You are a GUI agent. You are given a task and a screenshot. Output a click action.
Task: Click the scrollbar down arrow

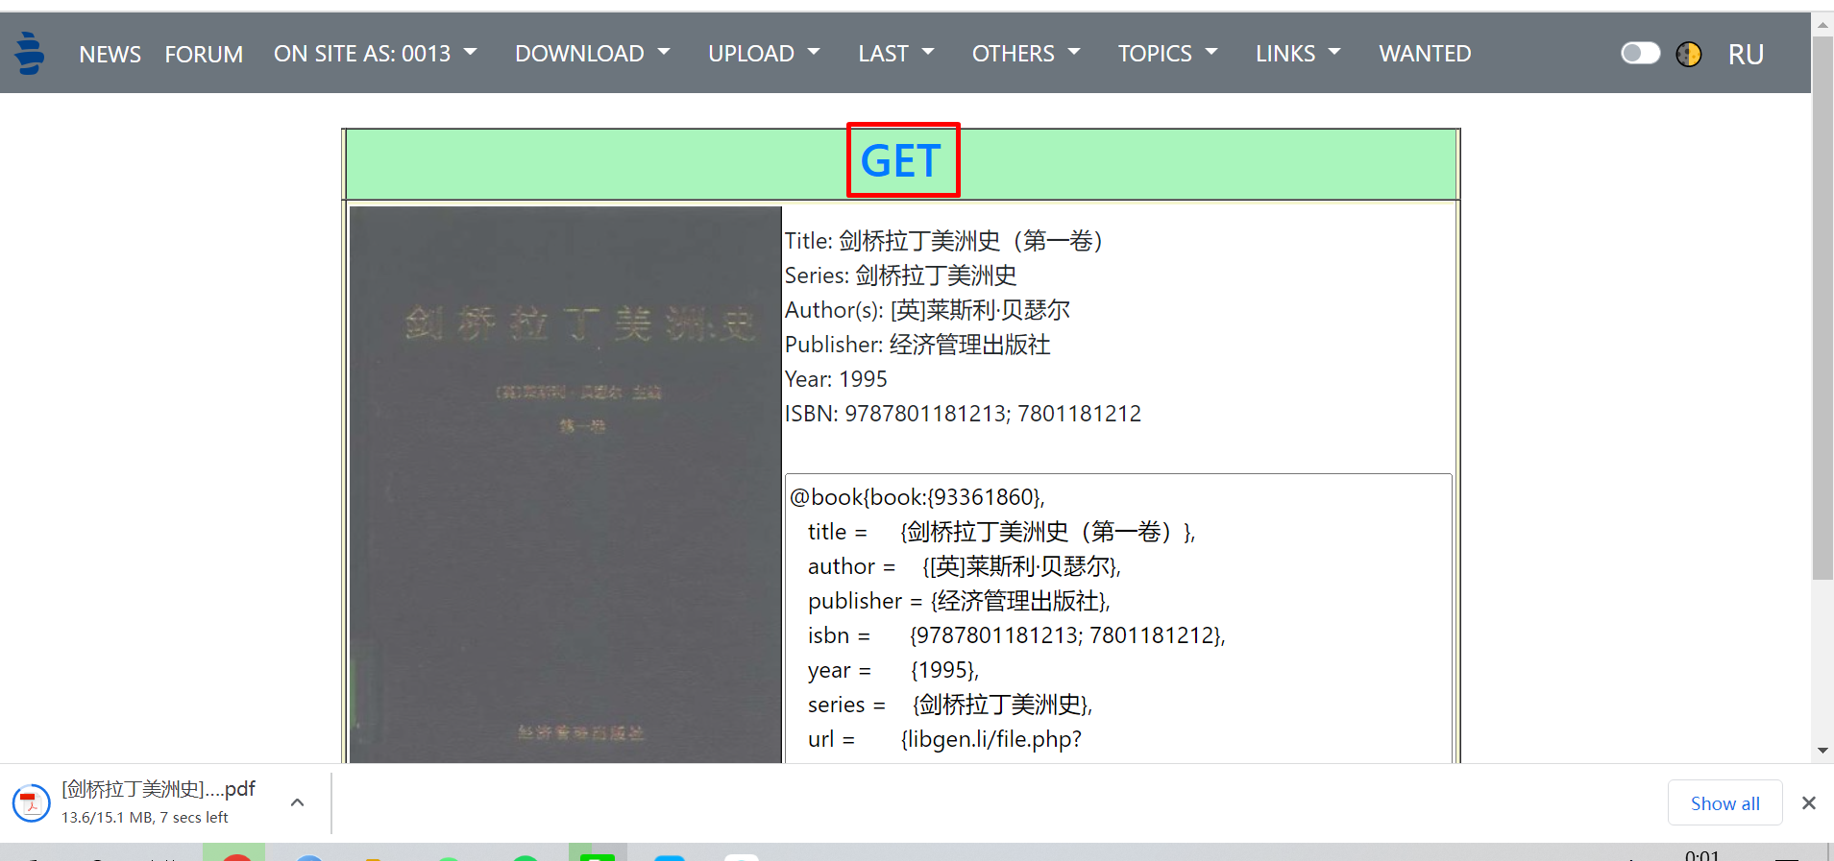pyautogui.click(x=1822, y=751)
